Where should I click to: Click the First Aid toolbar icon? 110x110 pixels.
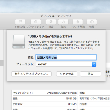(20, 22)
